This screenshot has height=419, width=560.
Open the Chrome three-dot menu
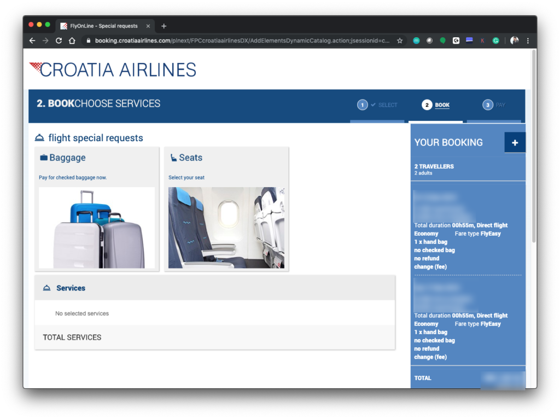pyautogui.click(x=528, y=40)
